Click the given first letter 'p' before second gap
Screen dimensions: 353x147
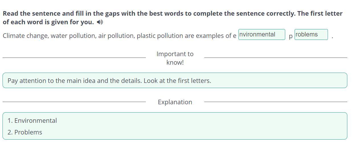[x=291, y=36]
